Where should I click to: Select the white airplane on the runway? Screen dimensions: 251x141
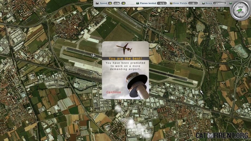[x=93, y=56]
